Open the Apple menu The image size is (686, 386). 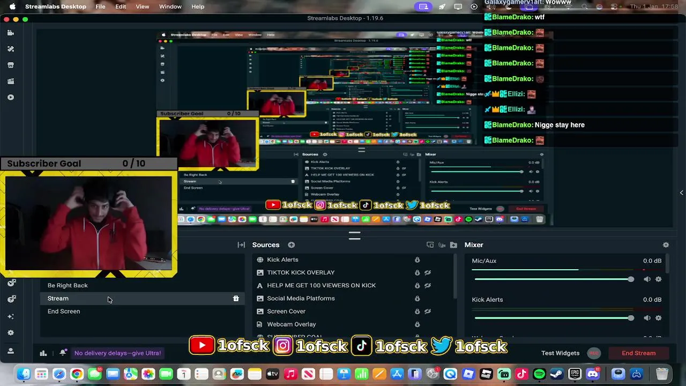click(12, 6)
